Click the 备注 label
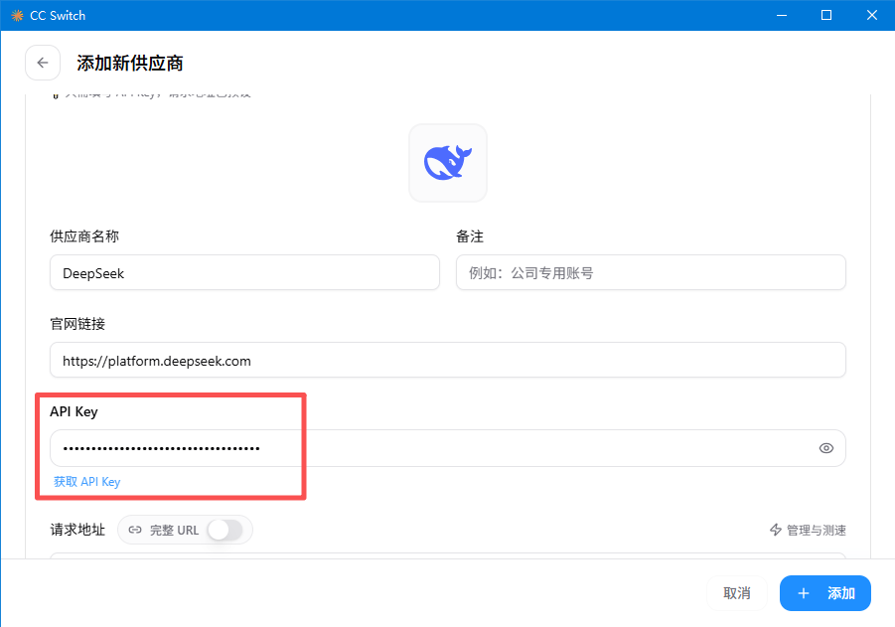The image size is (895, 627). pyautogui.click(x=470, y=236)
